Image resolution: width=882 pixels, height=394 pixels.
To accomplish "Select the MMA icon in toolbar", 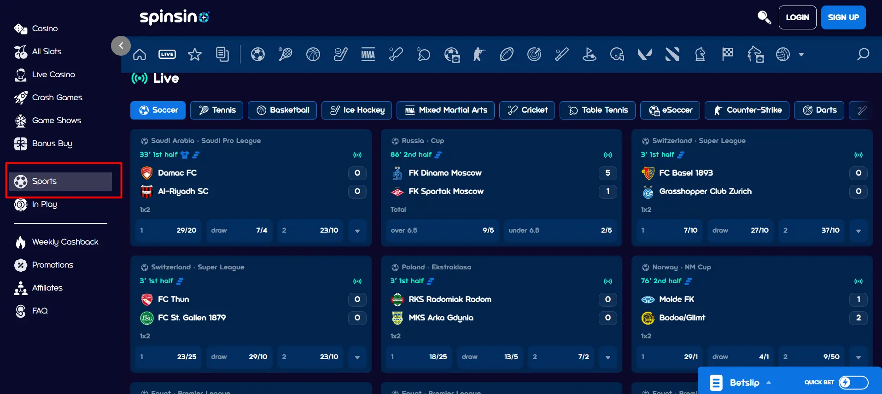I will 368,55.
